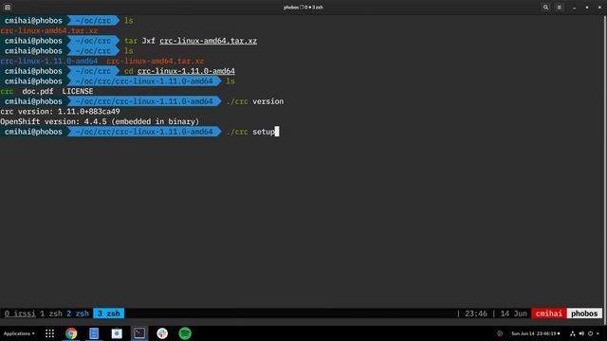Click the tmux date 14 Jun

[514, 314]
